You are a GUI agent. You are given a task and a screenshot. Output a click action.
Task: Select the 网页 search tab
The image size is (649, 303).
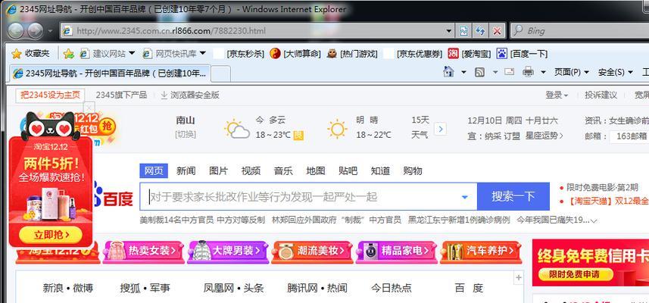[154, 170]
